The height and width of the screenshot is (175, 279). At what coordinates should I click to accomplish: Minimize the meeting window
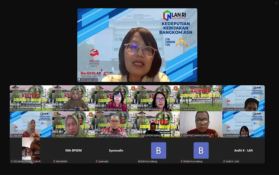pyautogui.click(x=270, y=3)
